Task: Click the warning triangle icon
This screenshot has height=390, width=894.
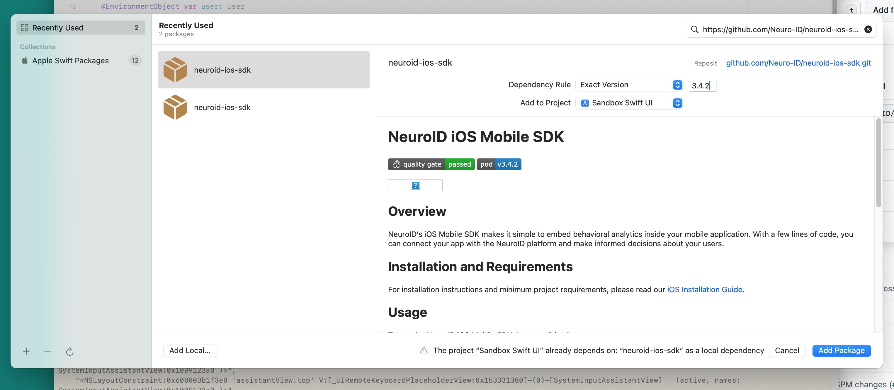Action: click(424, 350)
